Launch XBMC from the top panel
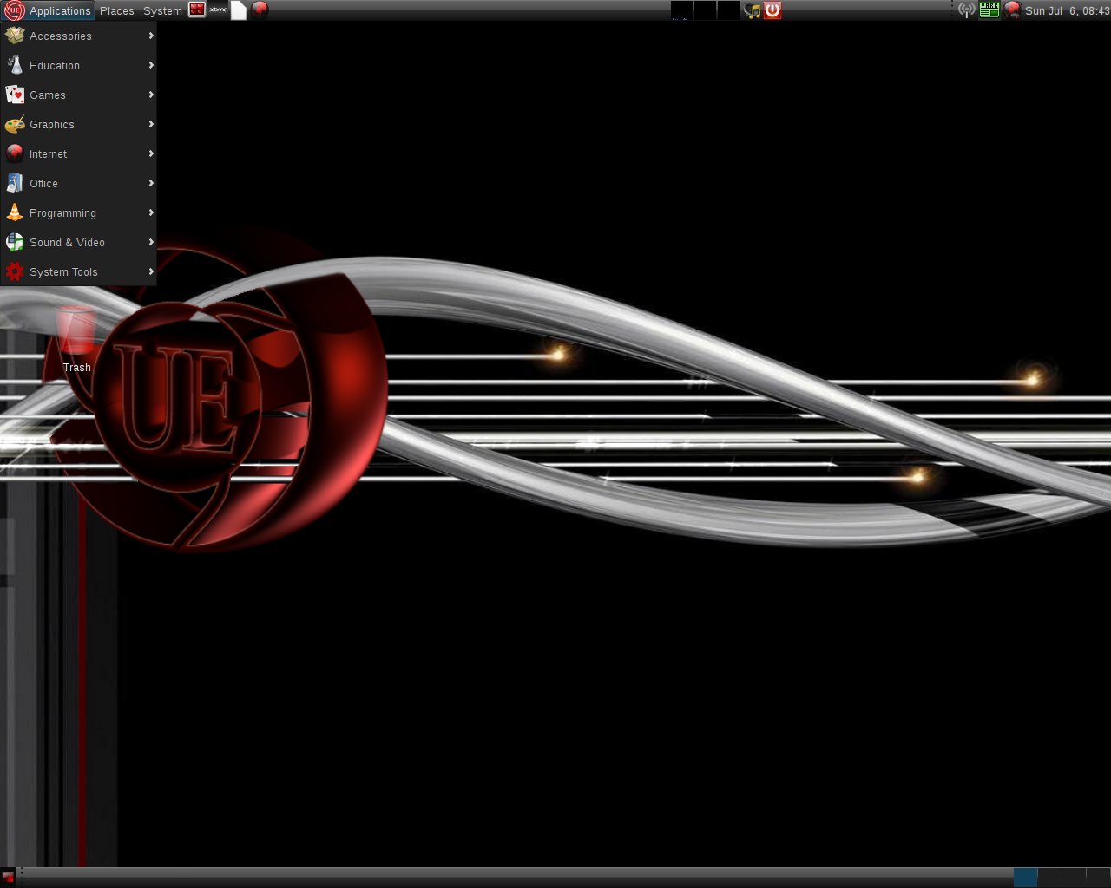 [218, 10]
